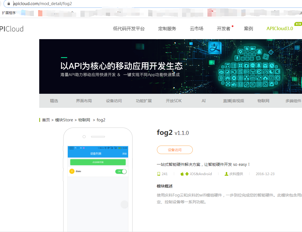302x232 pixels.
Task: Click the banner headline 以API为核心的移动应用开发生态
Action: coord(122,66)
